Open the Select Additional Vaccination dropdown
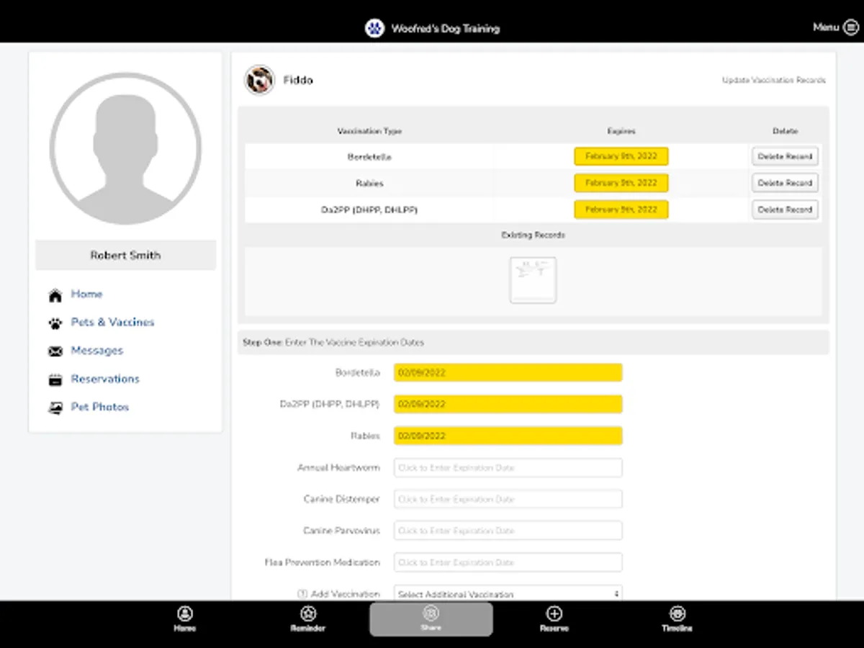Viewport: 864px width, 648px height. pos(508,593)
